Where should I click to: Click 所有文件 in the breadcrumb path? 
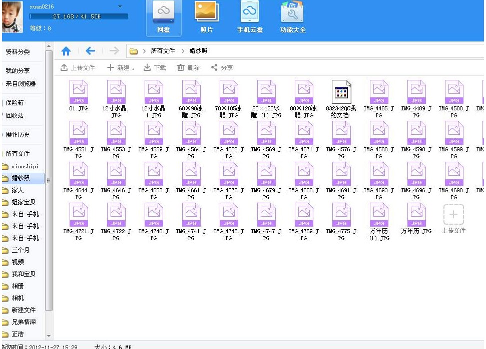coord(163,51)
